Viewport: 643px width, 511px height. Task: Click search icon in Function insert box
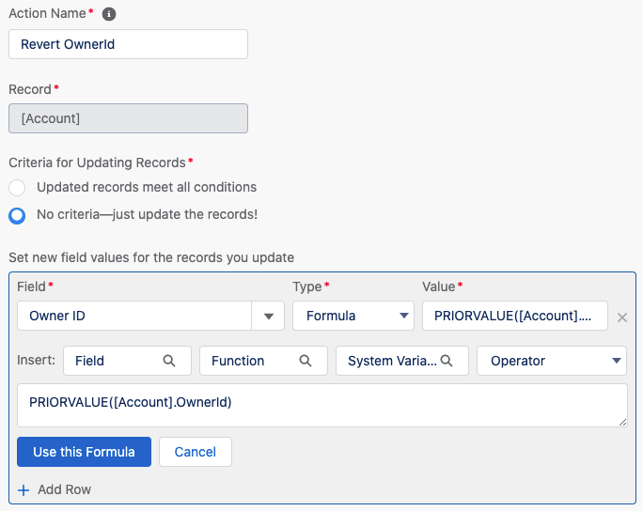tap(306, 361)
